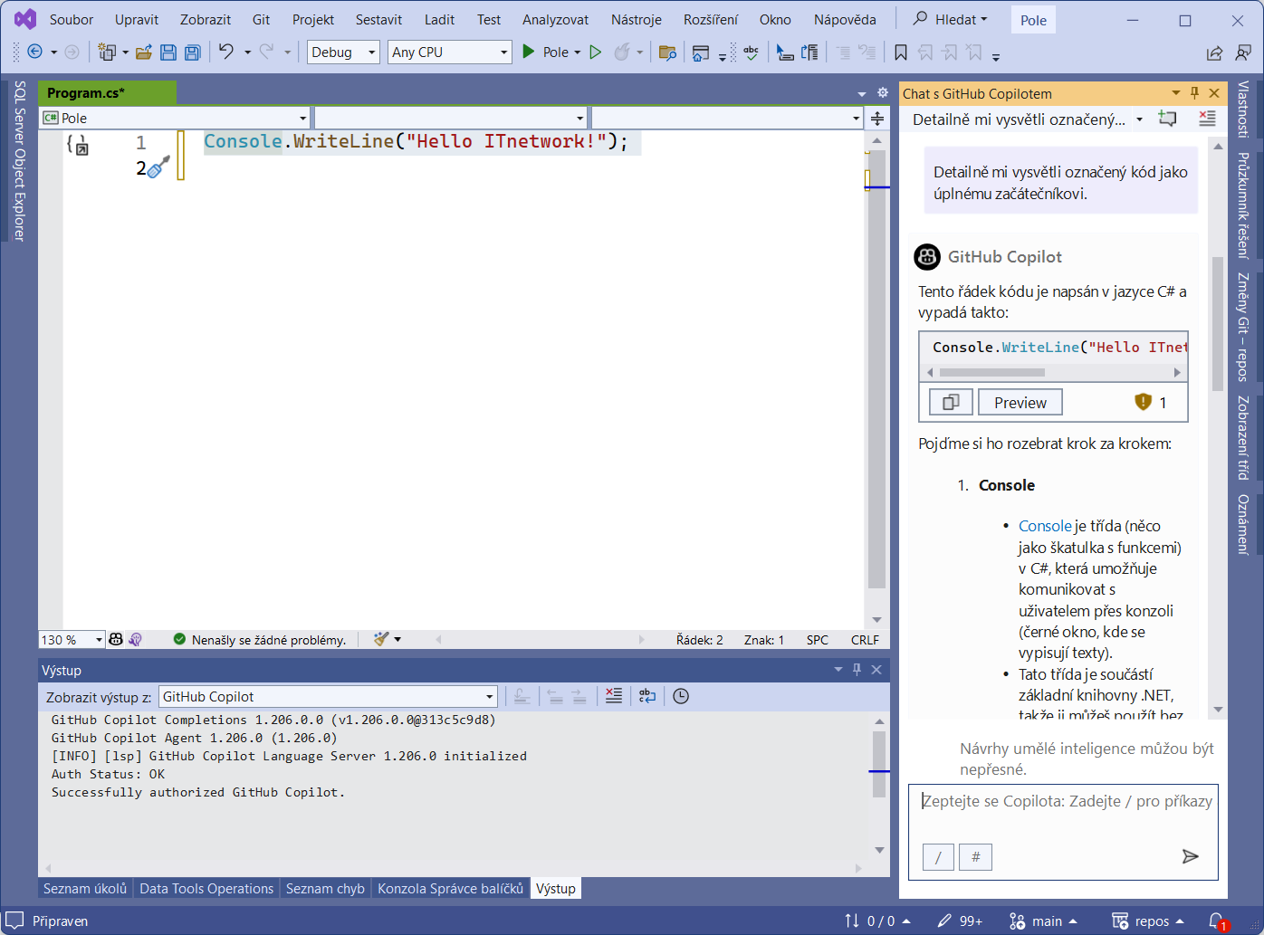This screenshot has height=935, width=1264.
Task: Expand the chat thread title dropdown arrow
Action: point(1139,119)
